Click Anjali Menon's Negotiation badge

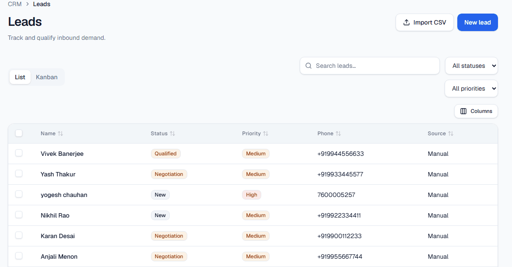pos(169,256)
